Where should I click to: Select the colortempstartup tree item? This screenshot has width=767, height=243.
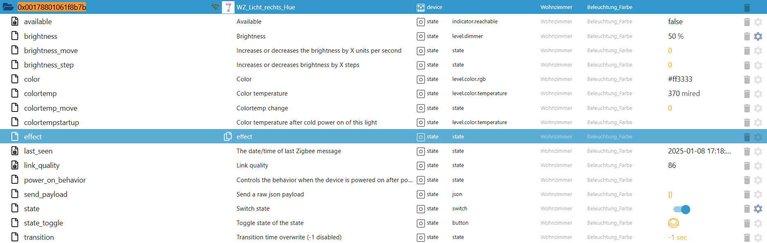(51, 123)
